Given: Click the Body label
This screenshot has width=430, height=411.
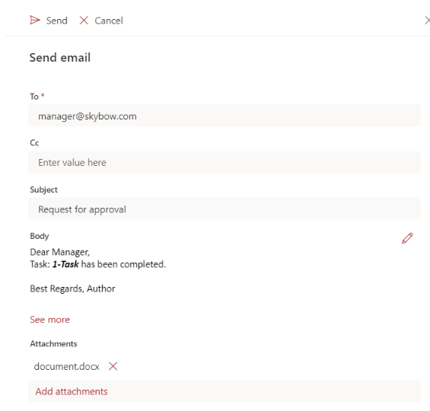Looking at the screenshot, I should pyautogui.click(x=40, y=236).
